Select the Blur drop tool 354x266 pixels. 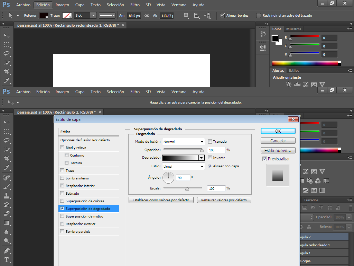coord(7,232)
